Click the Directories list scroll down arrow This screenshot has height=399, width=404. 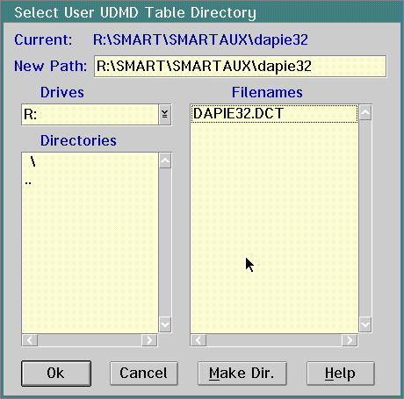pyautogui.click(x=165, y=324)
